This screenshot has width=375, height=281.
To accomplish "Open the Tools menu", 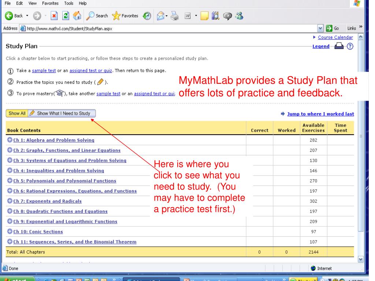I will tap(68, 3).
